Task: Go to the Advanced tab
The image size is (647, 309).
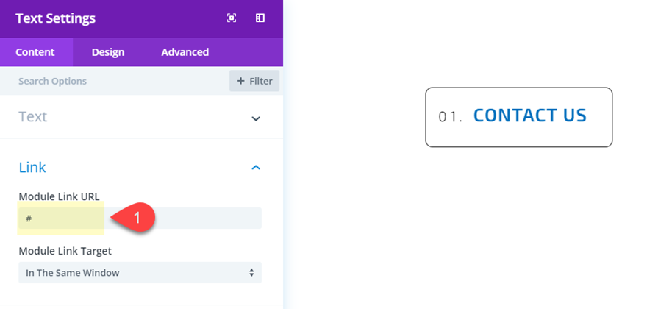Action: 185,52
